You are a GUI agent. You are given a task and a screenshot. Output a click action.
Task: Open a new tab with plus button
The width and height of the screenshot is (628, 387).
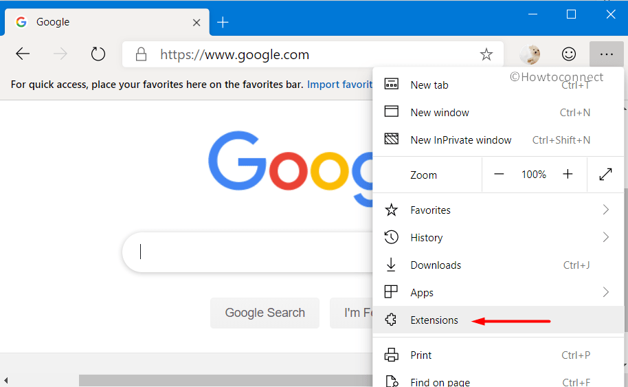223,23
